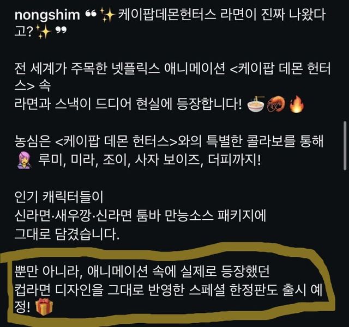Viewport: 349px width, 327px height.
Task: Click the sparkles emoji after 고?
Action: 44,33
